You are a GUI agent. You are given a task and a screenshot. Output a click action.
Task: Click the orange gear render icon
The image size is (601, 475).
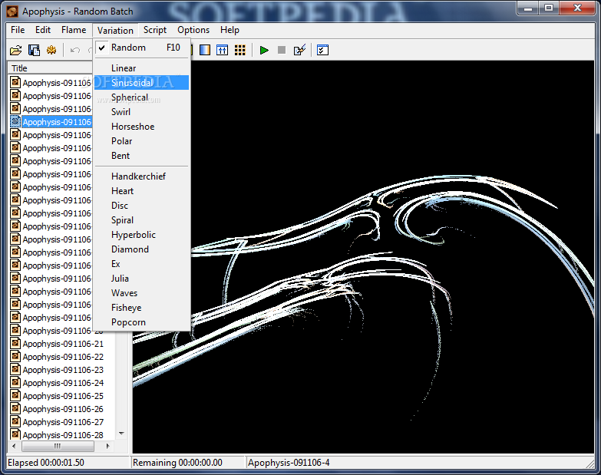point(51,50)
